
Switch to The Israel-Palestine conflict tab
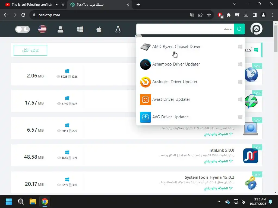click(31, 5)
